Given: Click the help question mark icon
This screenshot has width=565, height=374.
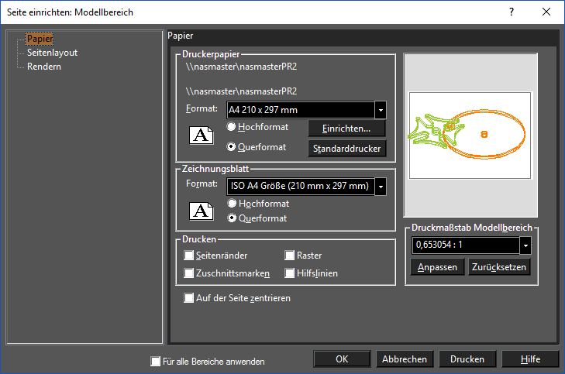Looking at the screenshot, I should click(512, 12).
